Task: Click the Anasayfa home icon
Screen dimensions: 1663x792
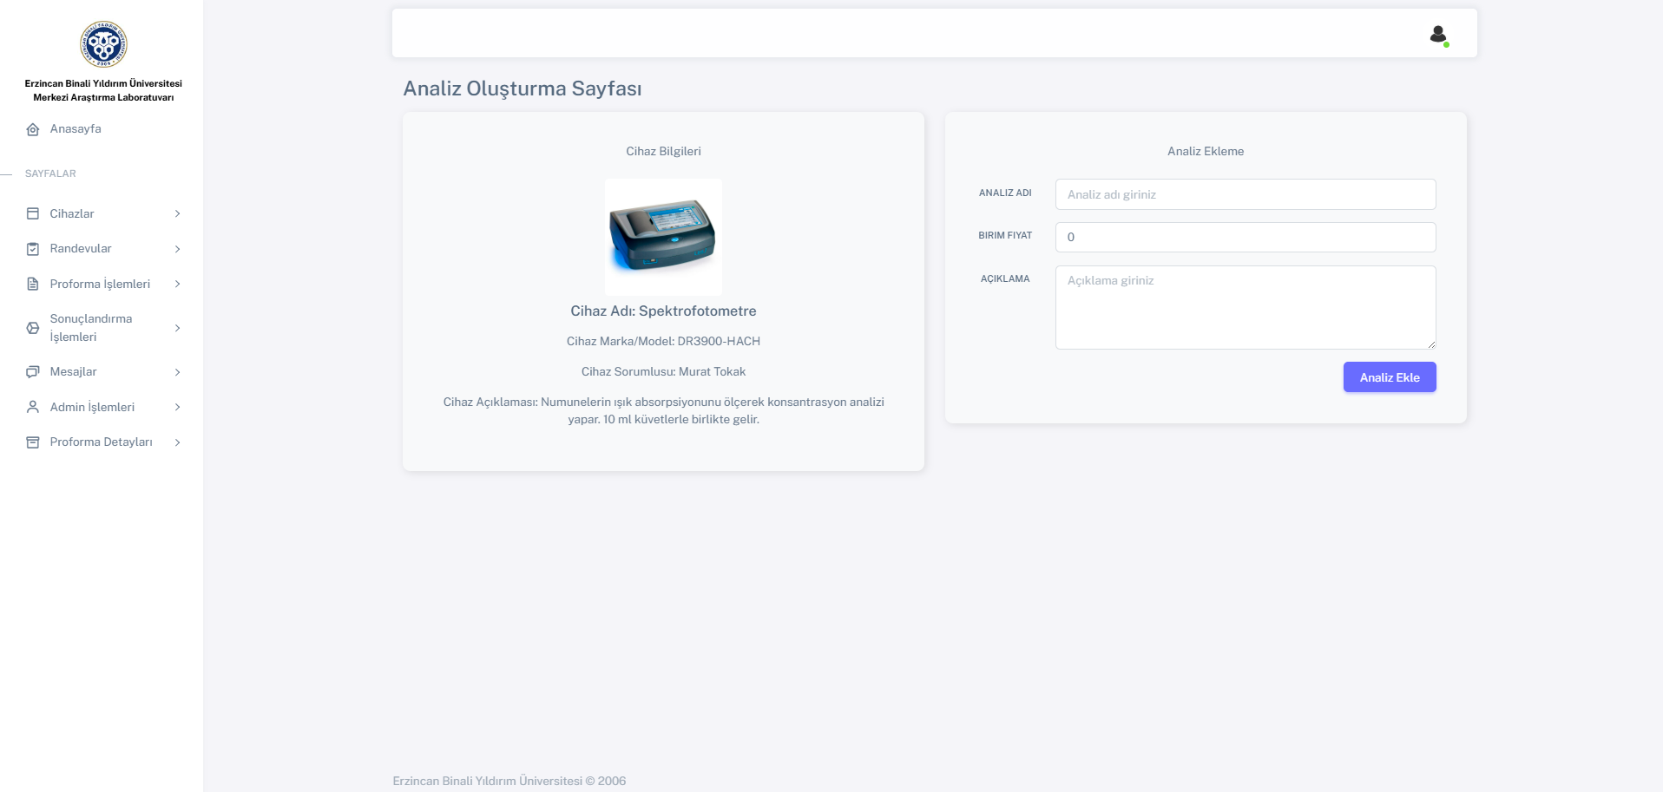Action: (x=33, y=129)
